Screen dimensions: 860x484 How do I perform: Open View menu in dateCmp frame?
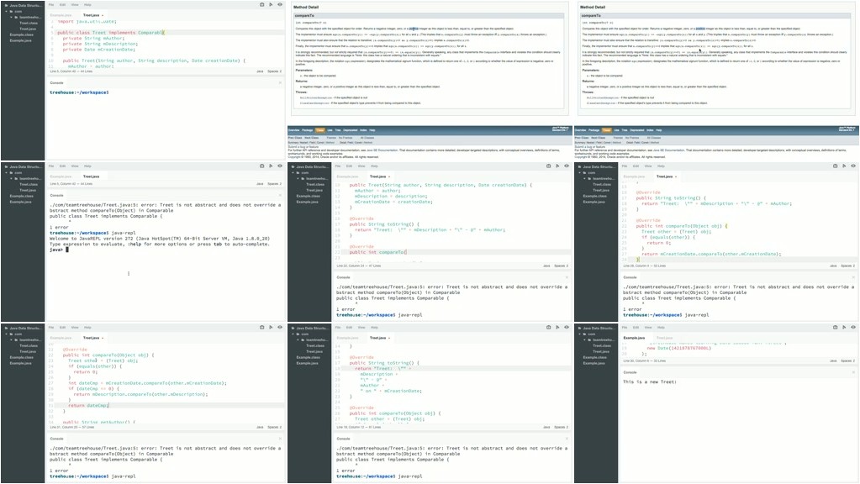tap(75, 327)
